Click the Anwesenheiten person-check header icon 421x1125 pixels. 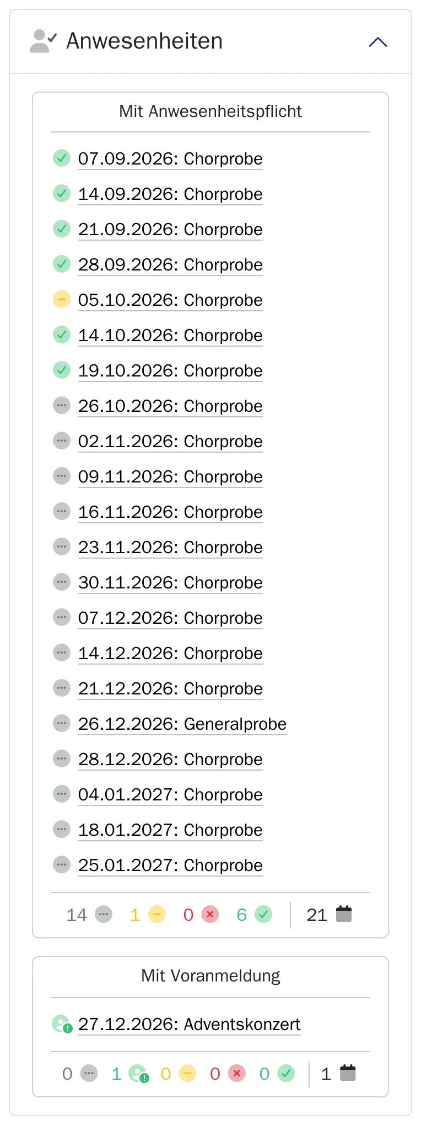(x=44, y=41)
